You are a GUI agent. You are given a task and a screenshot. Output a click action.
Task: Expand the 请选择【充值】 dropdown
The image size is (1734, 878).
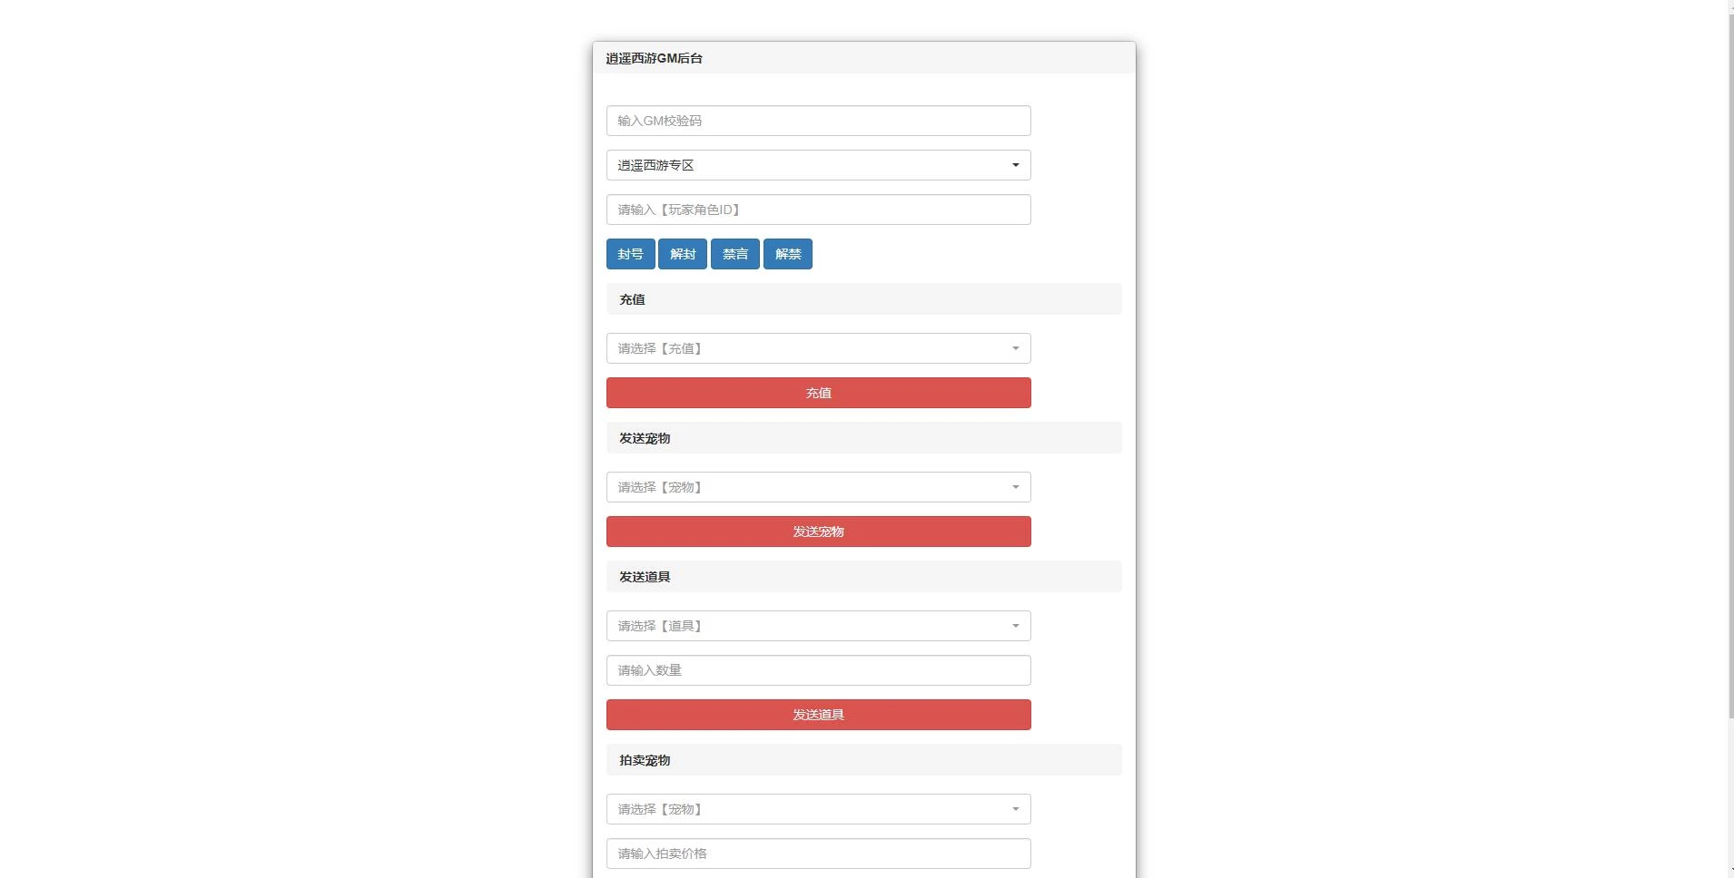[818, 348]
